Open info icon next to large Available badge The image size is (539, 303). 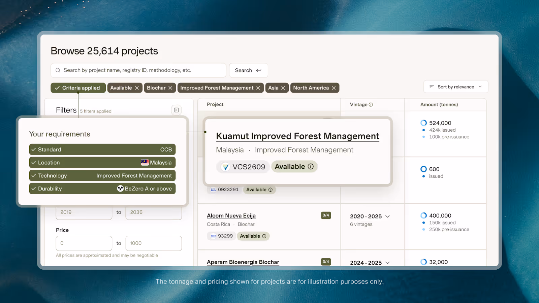pyautogui.click(x=311, y=166)
